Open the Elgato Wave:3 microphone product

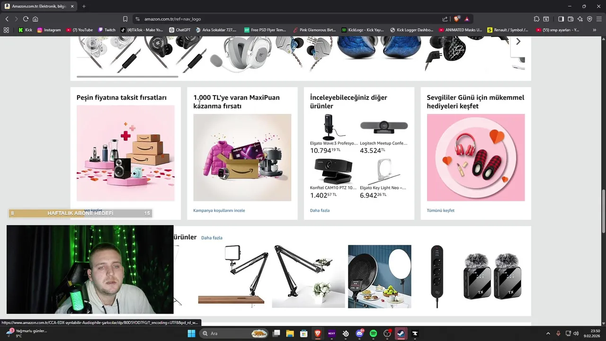click(334, 126)
